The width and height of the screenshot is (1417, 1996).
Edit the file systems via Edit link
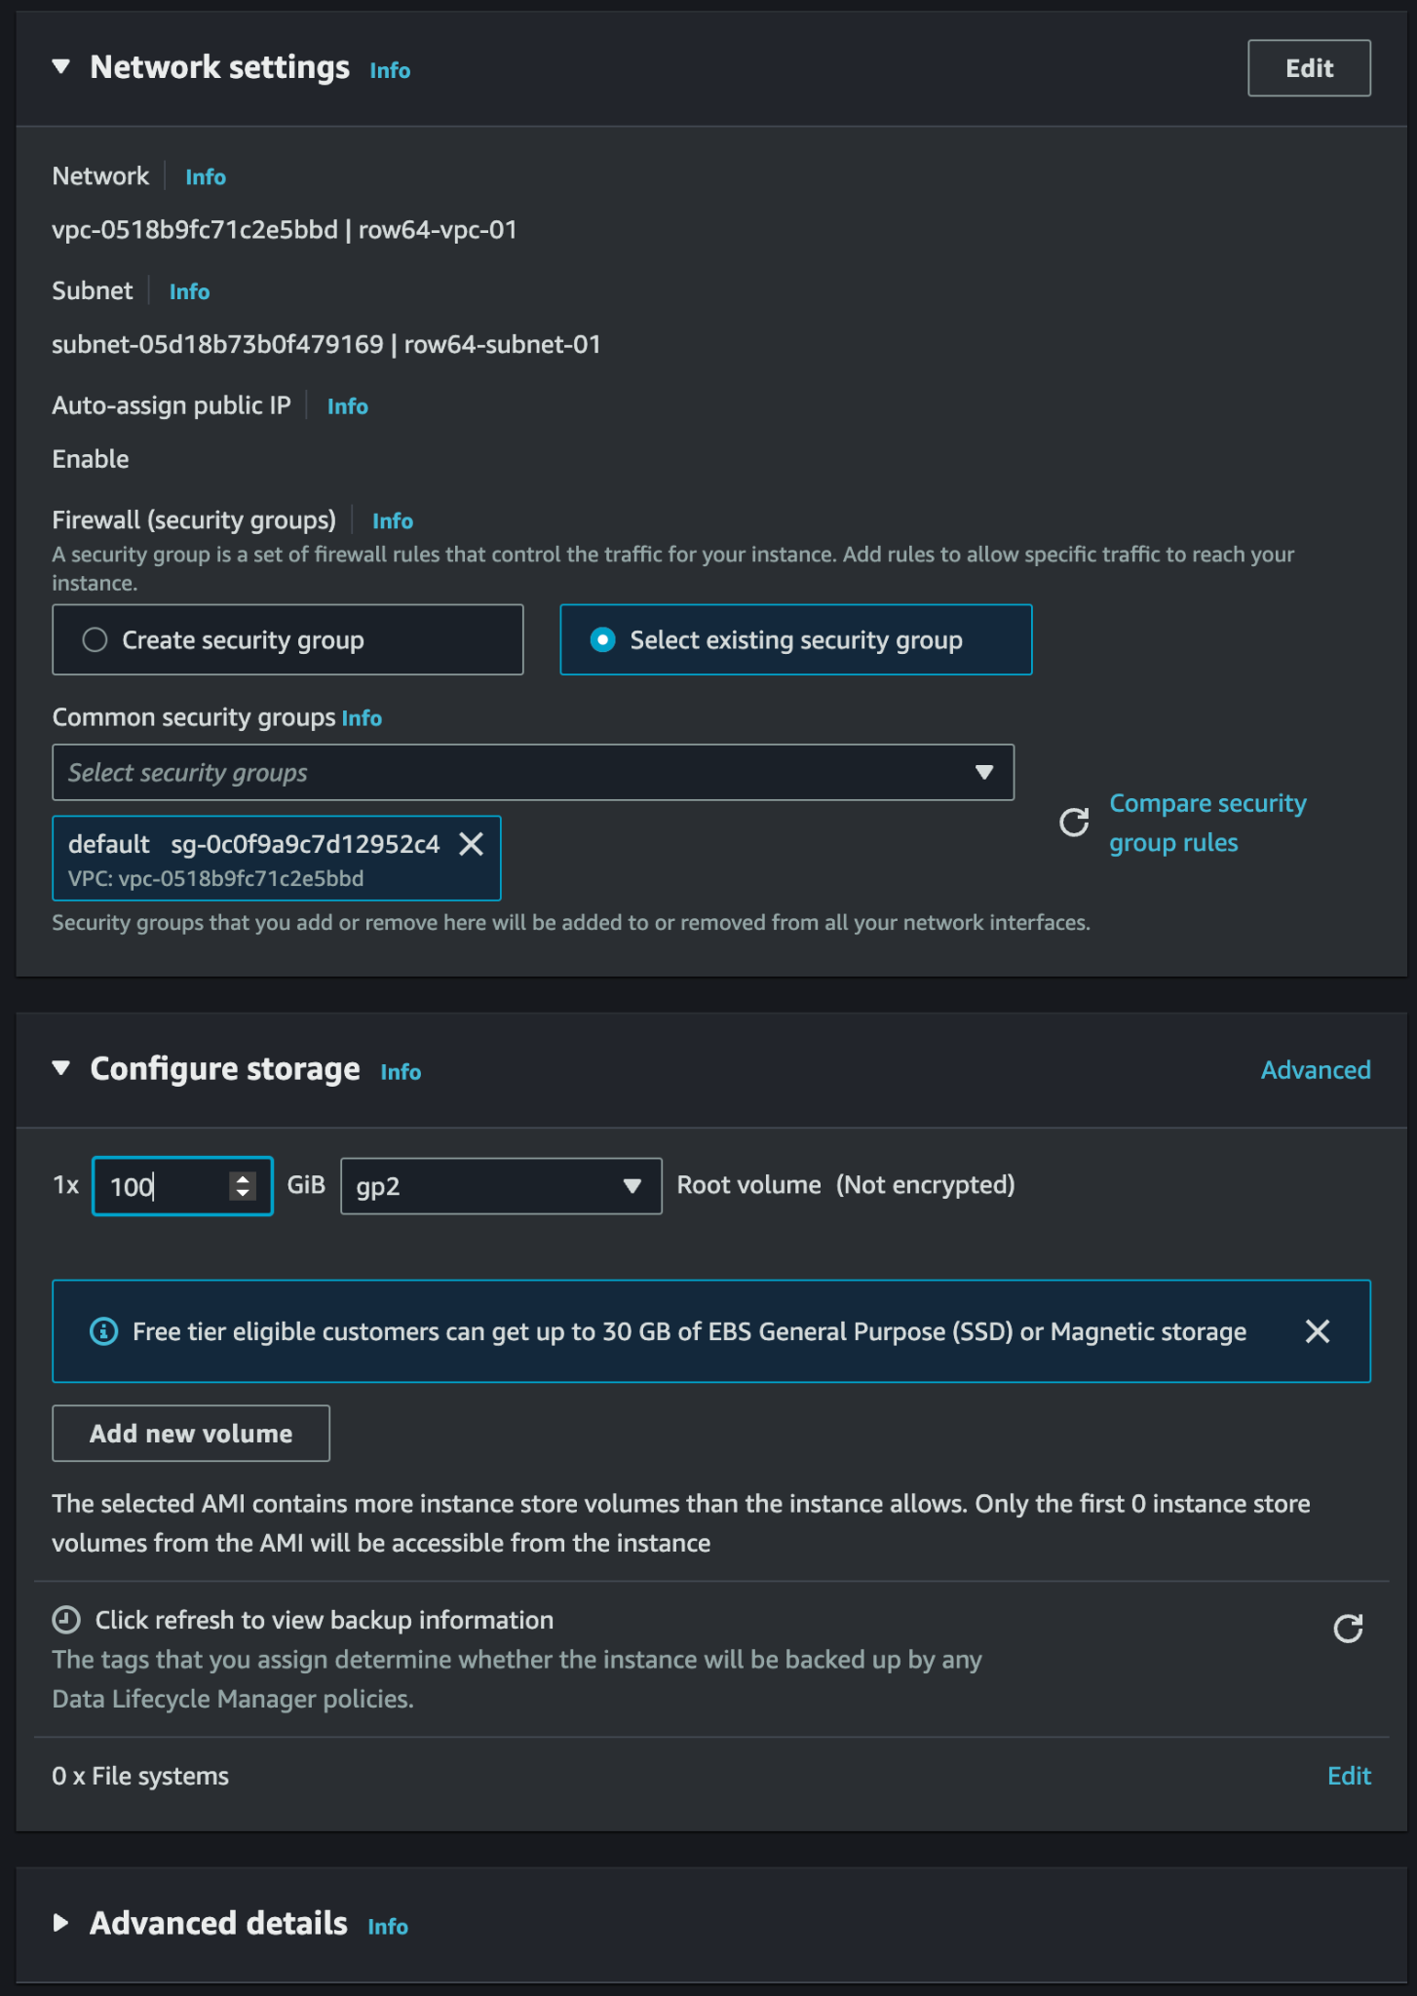[x=1349, y=1776]
